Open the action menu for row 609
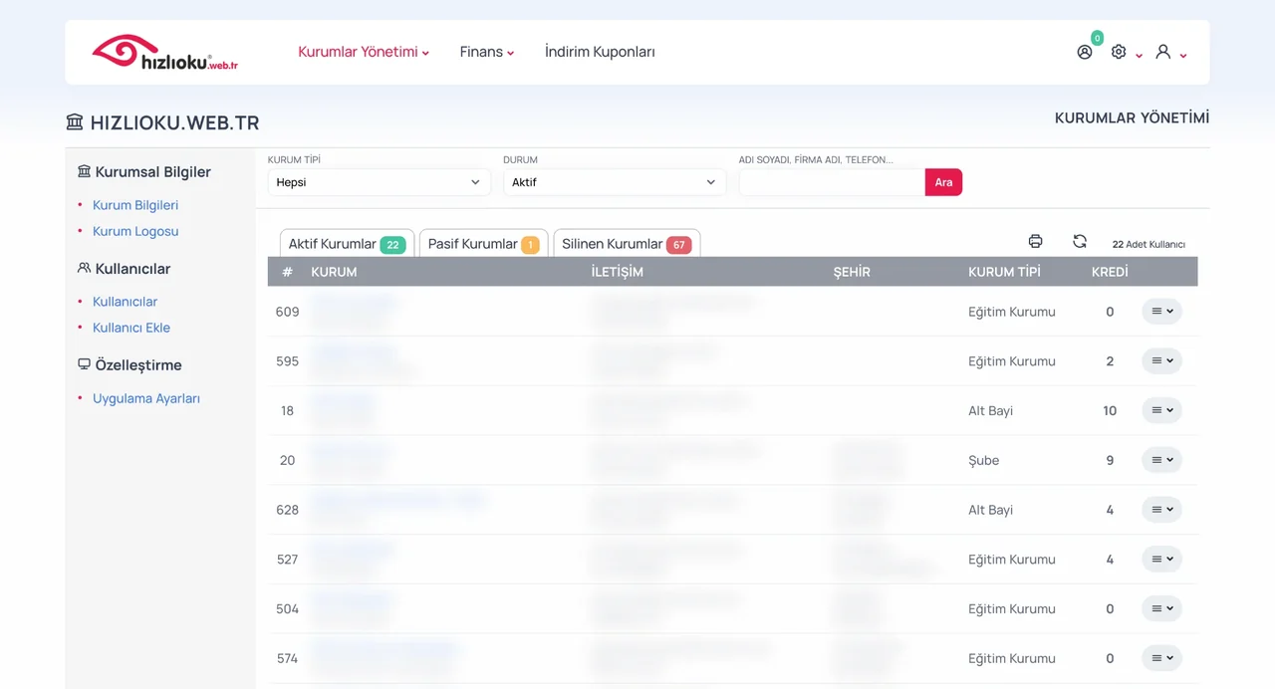The width and height of the screenshot is (1275, 689). (x=1161, y=311)
